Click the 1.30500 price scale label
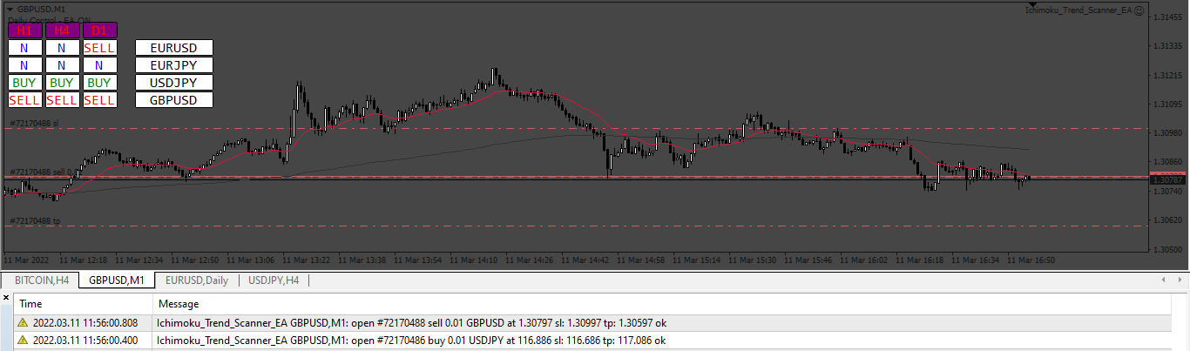Viewport: 1190px width, 351px height. (1167, 249)
